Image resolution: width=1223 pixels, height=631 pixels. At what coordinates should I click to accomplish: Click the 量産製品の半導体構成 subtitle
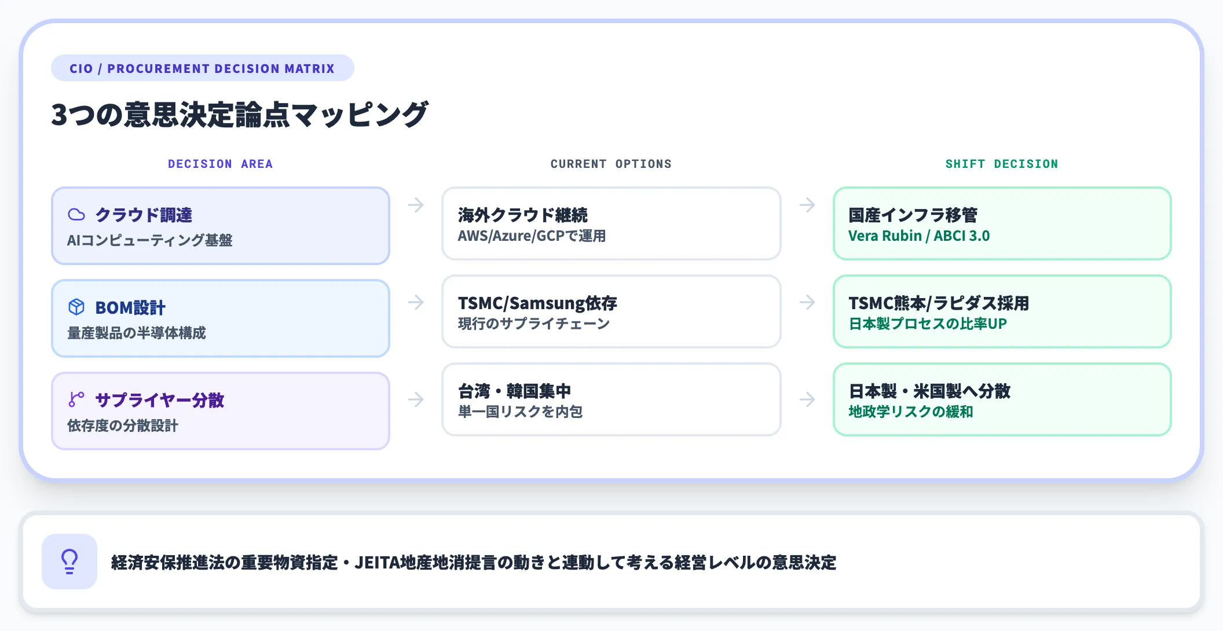[x=137, y=333]
